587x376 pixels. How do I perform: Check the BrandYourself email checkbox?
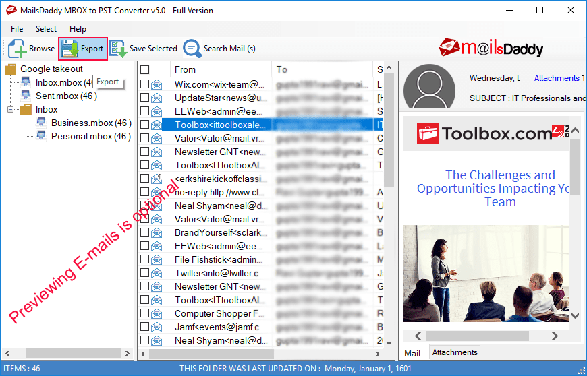click(145, 232)
